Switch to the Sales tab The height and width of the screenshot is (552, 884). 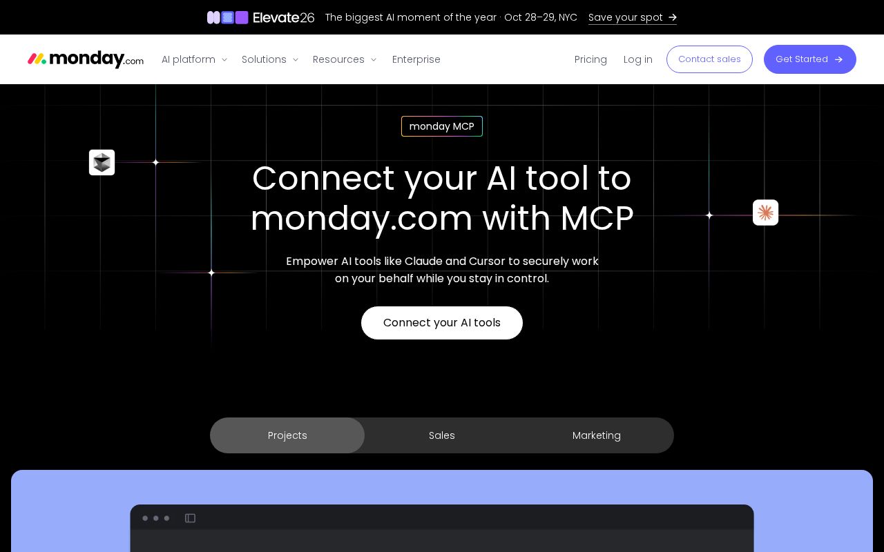[x=442, y=435]
